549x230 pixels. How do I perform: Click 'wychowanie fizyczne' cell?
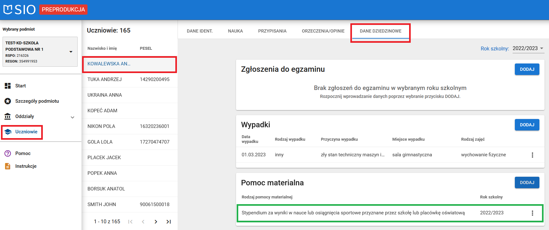[x=484, y=155]
